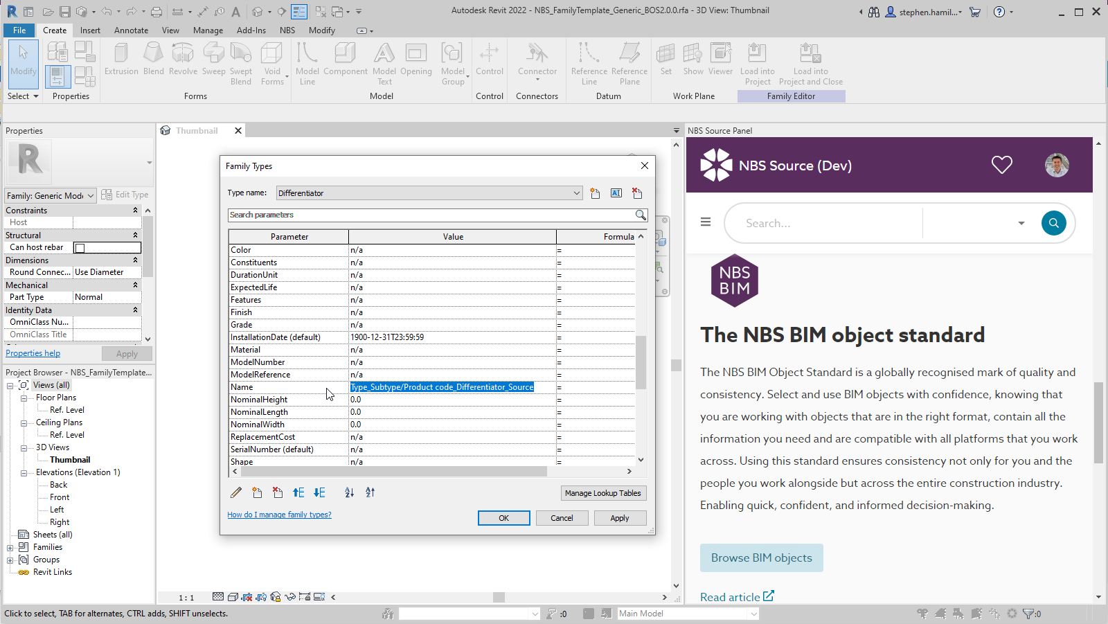
Task: Switch to the Annotate ribbon tab
Action: (x=131, y=30)
